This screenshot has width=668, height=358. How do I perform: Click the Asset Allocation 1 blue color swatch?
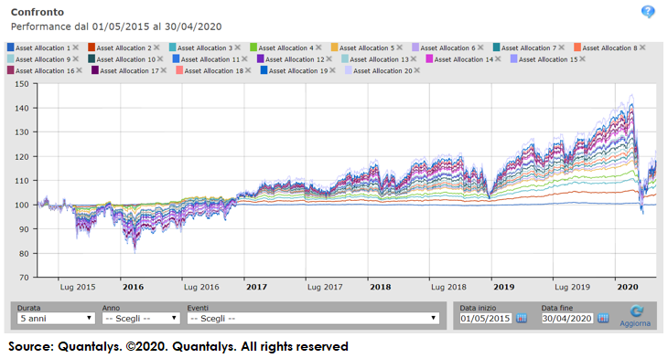pos(11,47)
